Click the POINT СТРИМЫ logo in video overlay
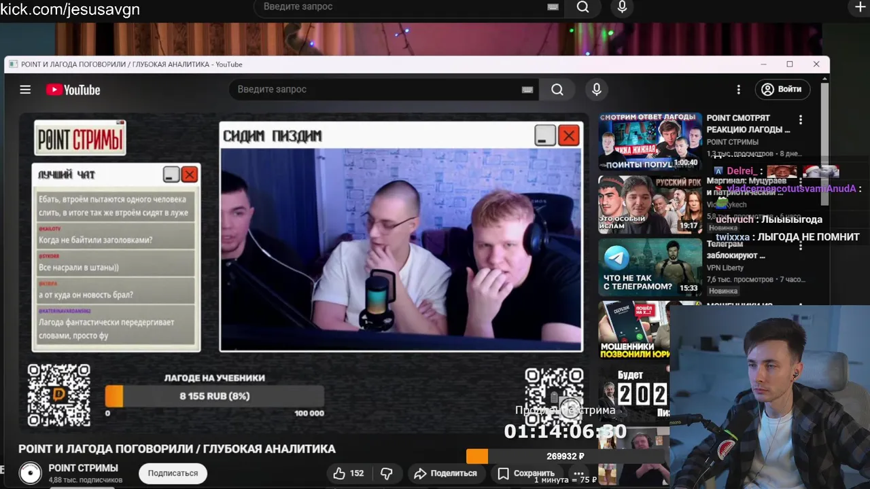Screen dimensions: 870x489 coord(80,139)
